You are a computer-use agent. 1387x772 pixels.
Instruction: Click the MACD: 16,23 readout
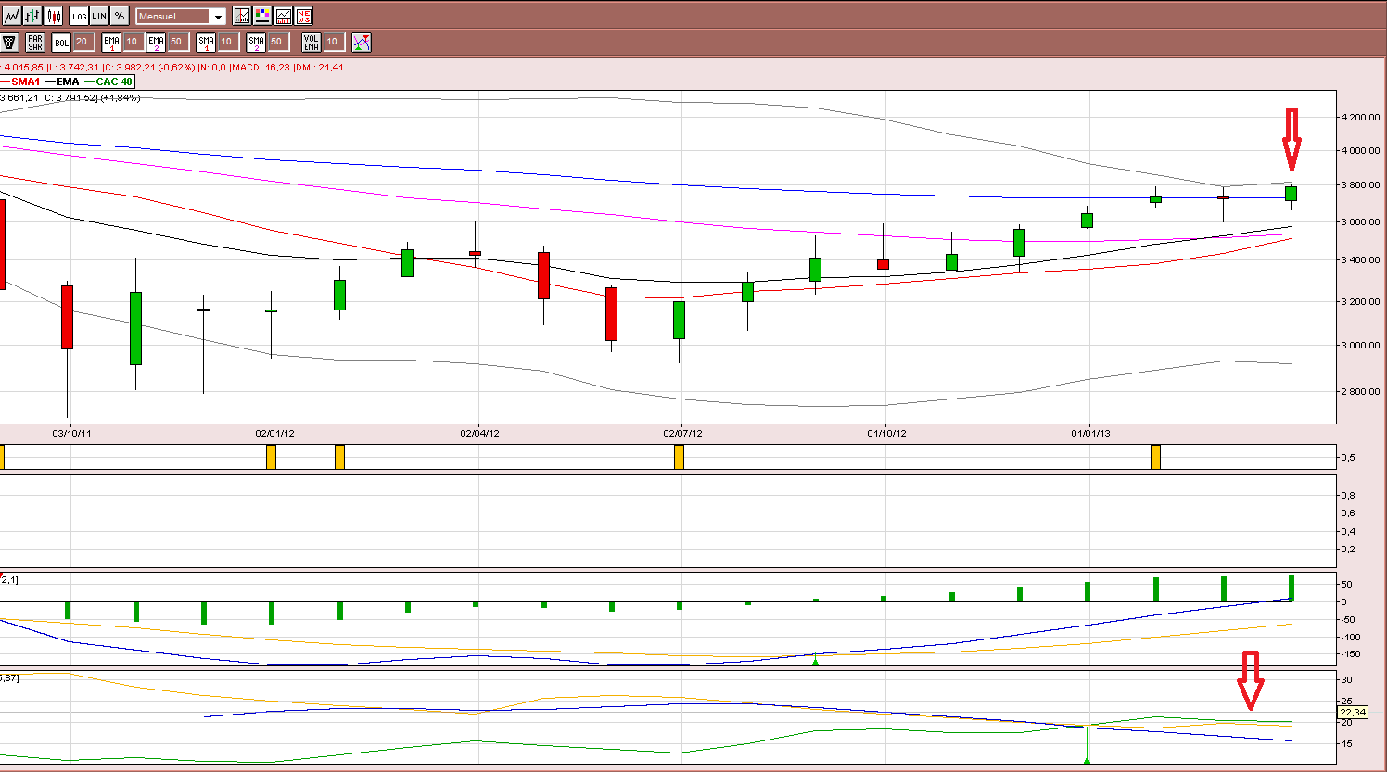261,68
